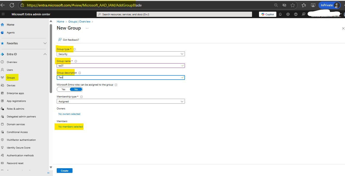The image size is (345, 176).
Task: Click info icon next to Group type
Action: point(75,49)
